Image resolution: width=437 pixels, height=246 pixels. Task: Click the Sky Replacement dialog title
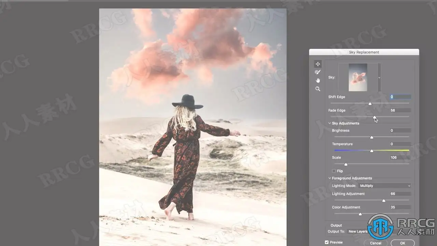tap(364, 52)
